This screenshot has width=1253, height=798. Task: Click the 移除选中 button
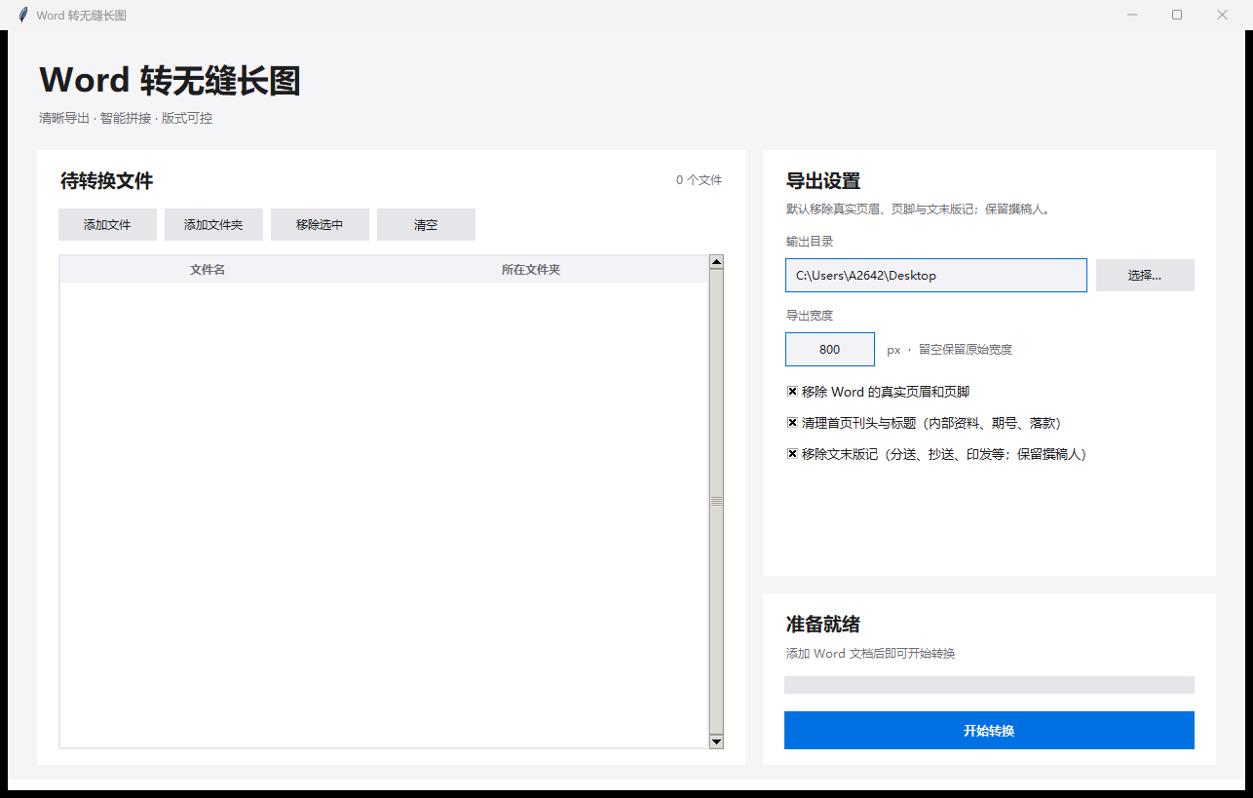[320, 224]
